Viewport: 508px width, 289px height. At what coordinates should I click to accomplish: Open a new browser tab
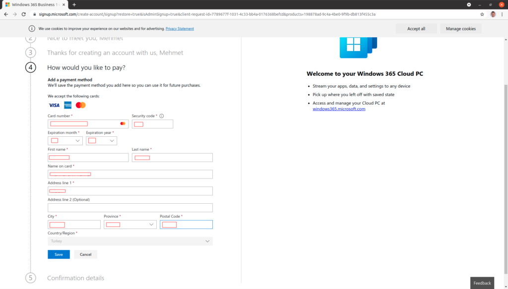pyautogui.click(x=74, y=4)
